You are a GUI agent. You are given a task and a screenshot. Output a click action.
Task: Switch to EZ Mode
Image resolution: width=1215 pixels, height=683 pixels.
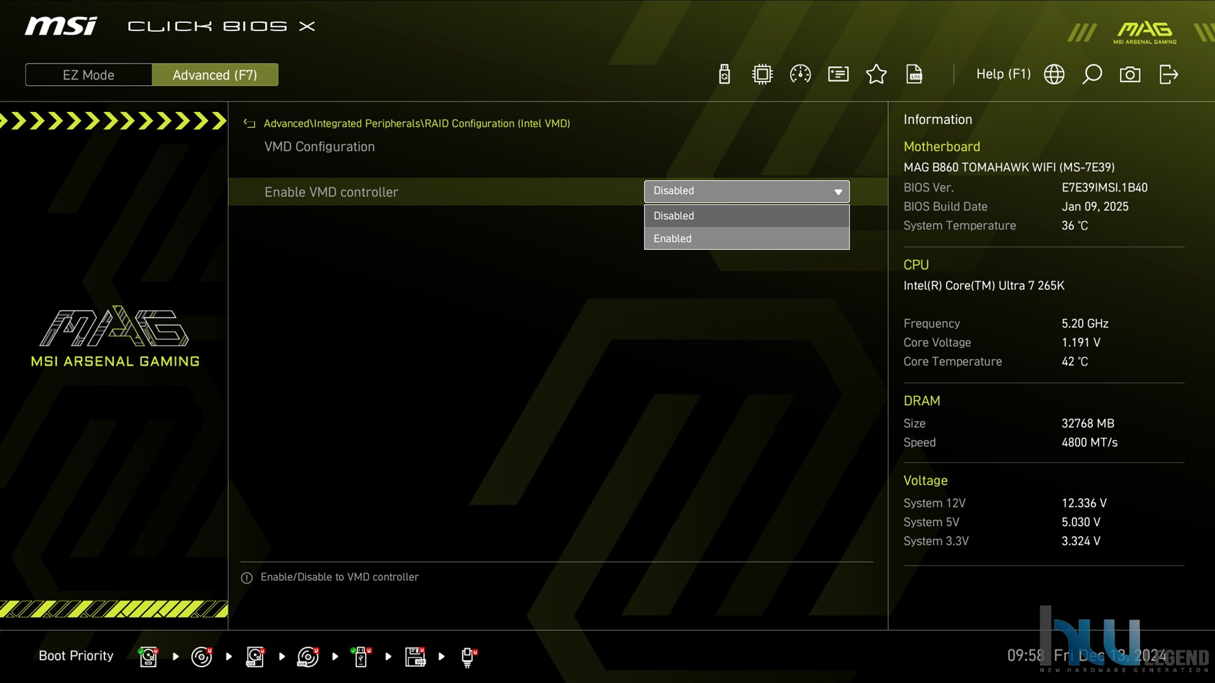[x=88, y=75]
